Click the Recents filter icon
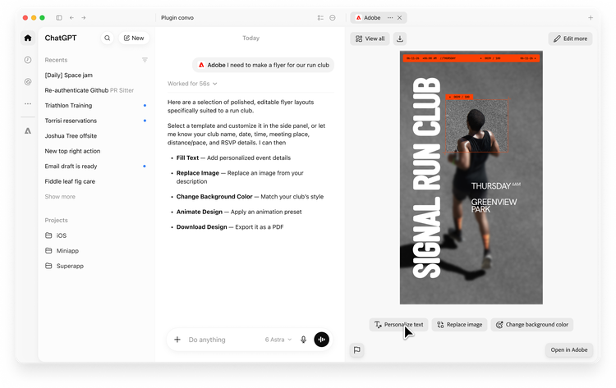This screenshot has height=388, width=616. pos(145,60)
